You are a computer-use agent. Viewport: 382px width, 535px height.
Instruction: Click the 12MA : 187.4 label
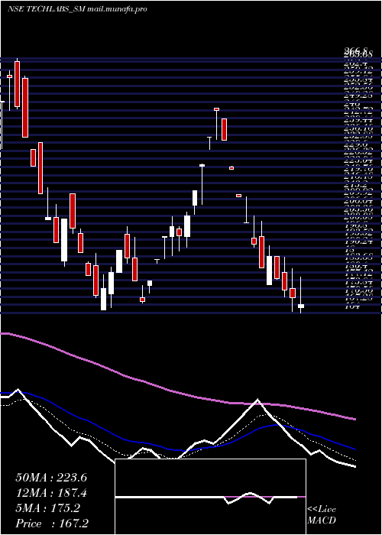click(51, 493)
